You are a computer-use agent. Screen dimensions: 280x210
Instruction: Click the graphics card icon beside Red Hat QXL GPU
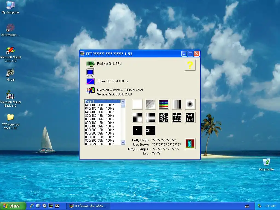(90, 63)
